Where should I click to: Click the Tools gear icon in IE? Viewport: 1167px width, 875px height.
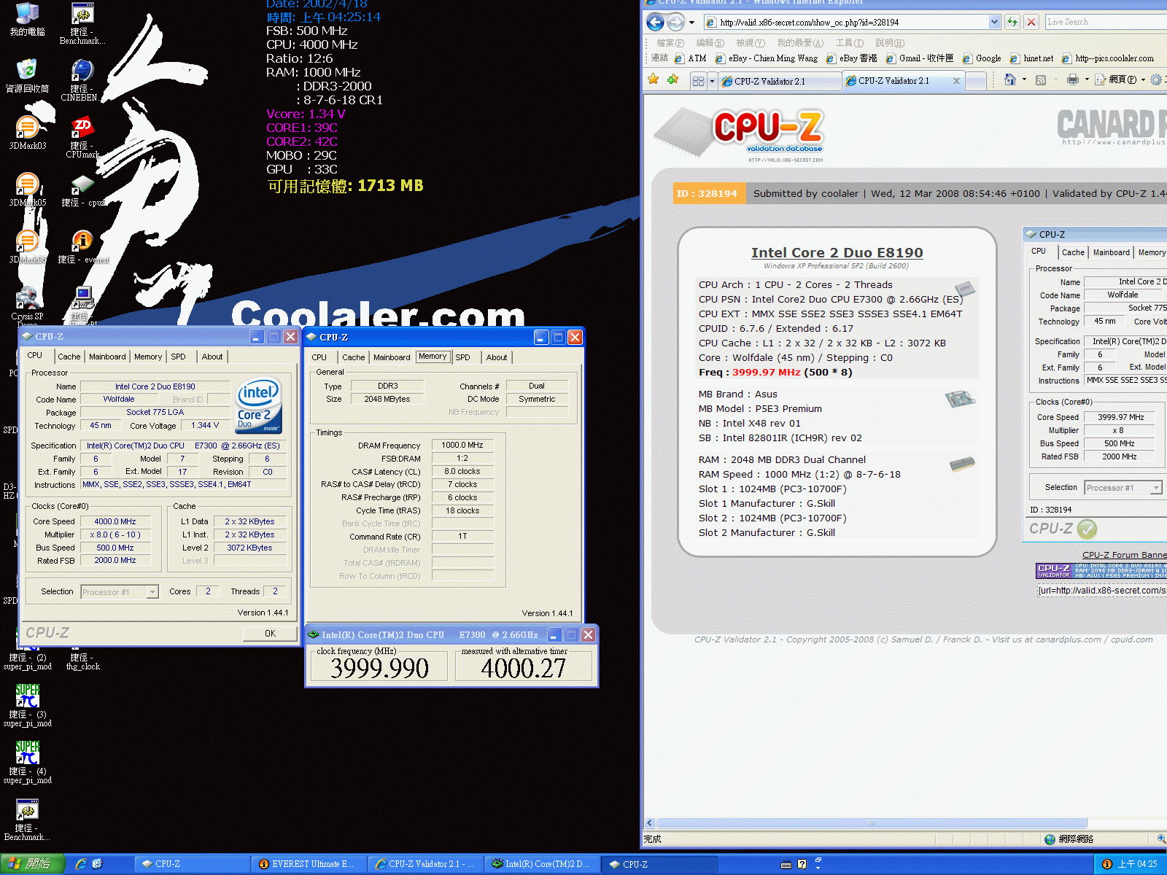click(1156, 79)
